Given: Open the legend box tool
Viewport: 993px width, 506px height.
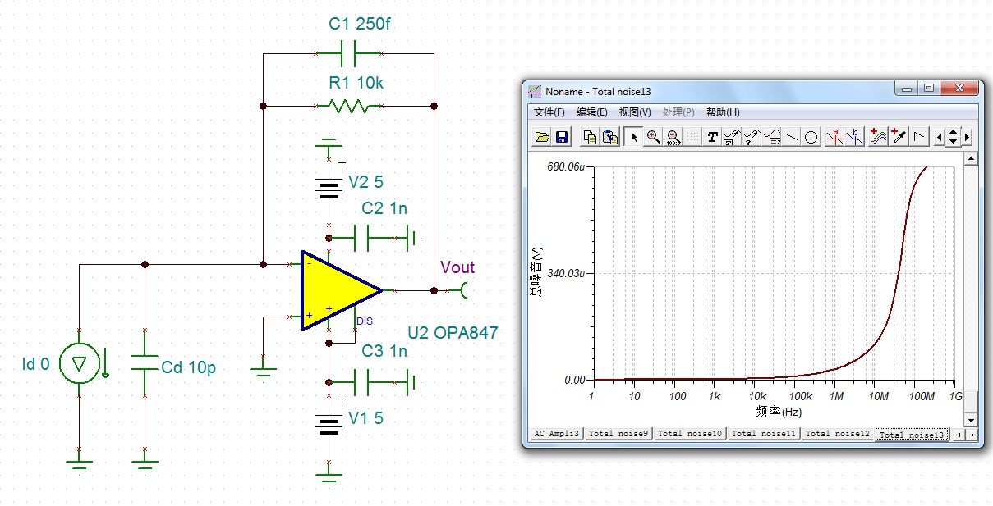Looking at the screenshot, I should [772, 138].
